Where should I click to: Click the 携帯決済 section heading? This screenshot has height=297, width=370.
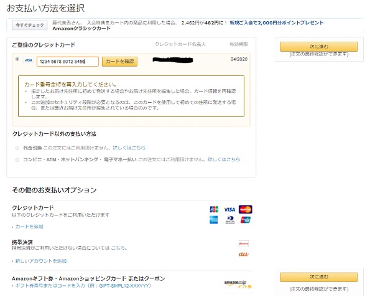click(x=22, y=242)
